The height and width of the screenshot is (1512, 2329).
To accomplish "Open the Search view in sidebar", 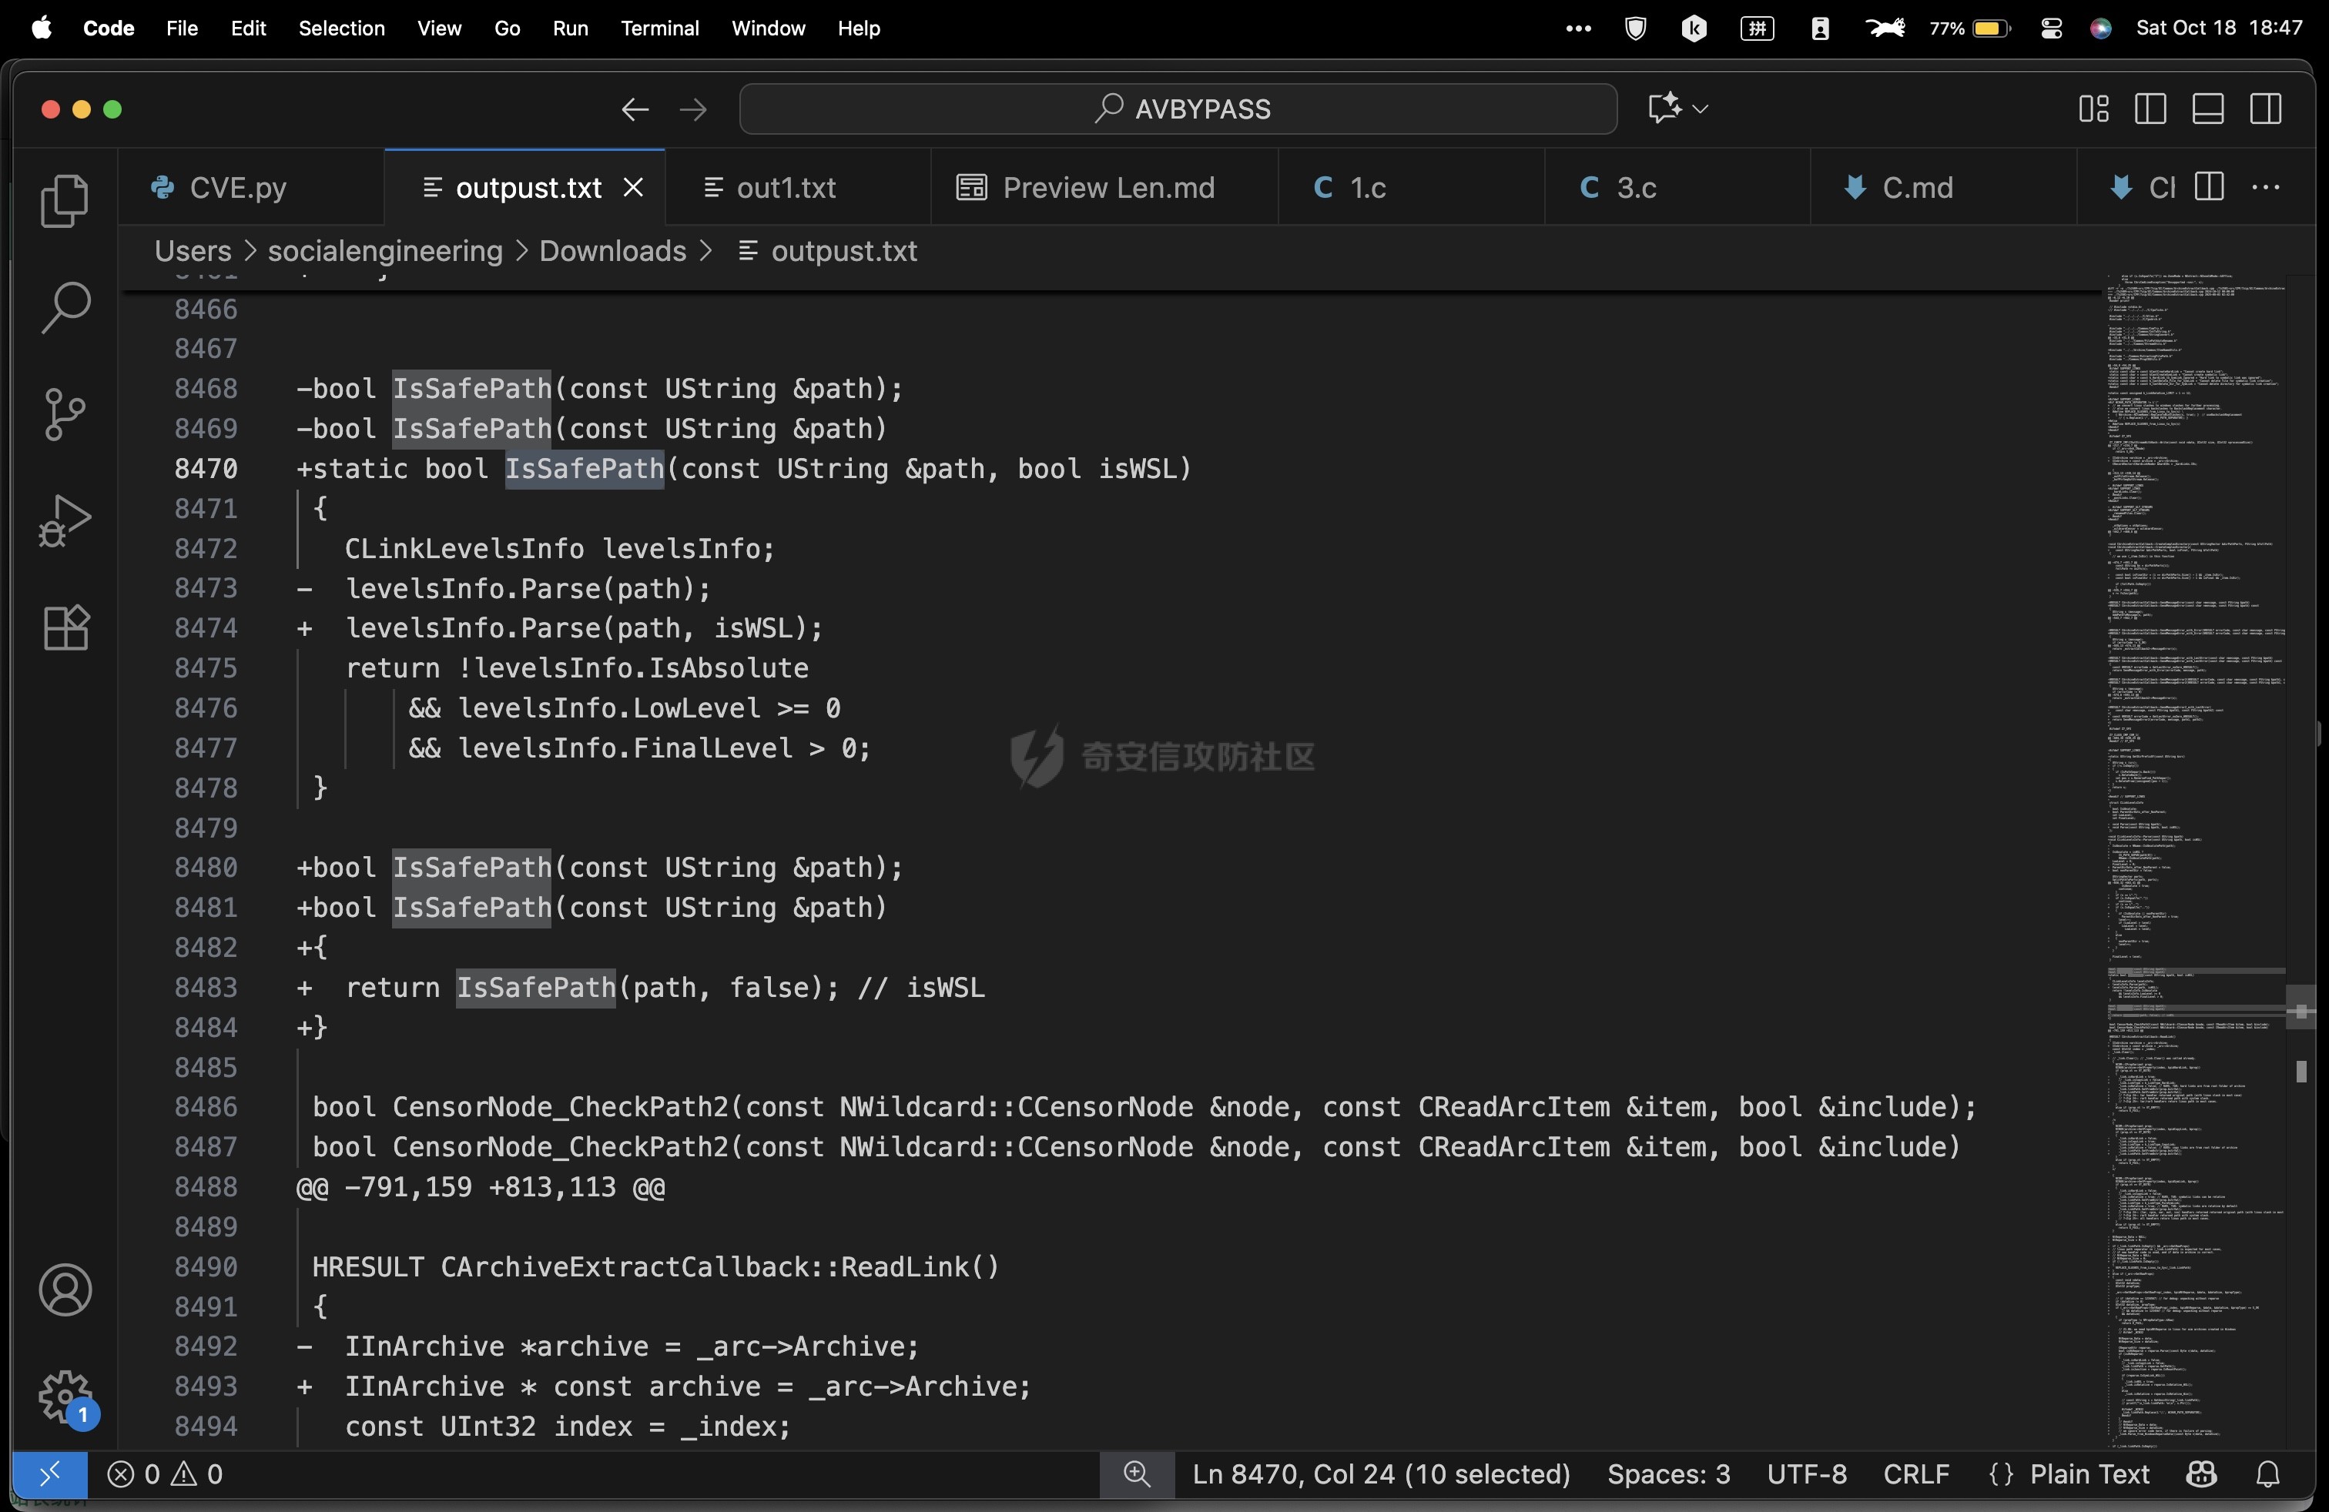I will (x=65, y=307).
